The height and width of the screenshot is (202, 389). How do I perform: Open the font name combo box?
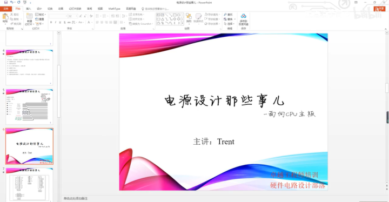pos(58,16)
